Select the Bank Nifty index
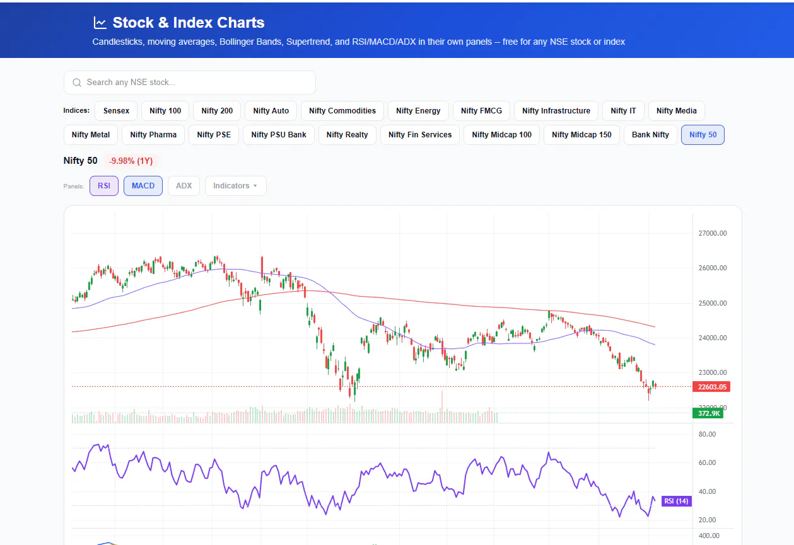 coord(650,135)
